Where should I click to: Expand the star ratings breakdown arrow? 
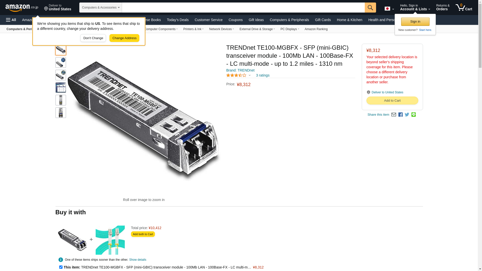point(250,75)
